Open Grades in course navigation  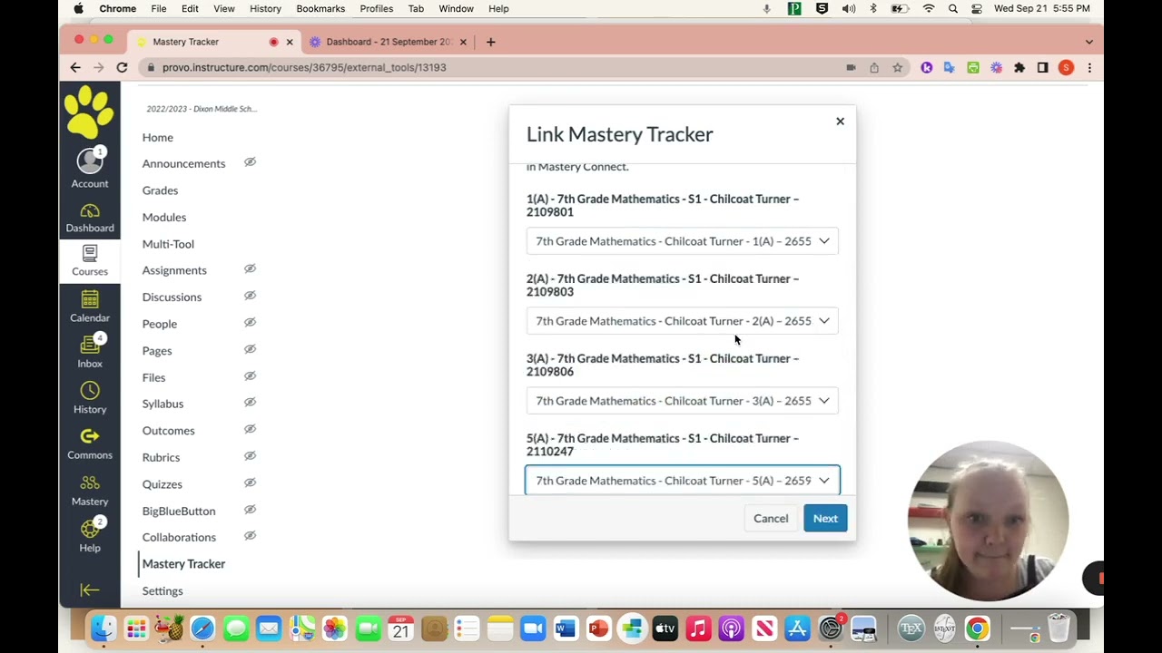click(x=160, y=190)
